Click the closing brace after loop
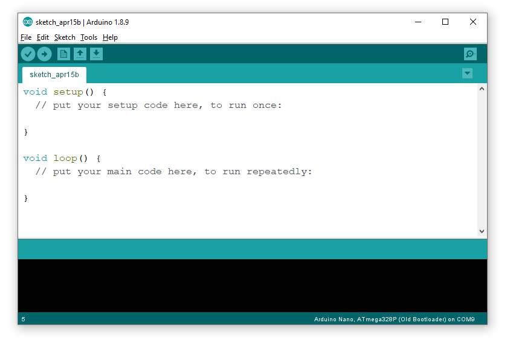 [26, 198]
